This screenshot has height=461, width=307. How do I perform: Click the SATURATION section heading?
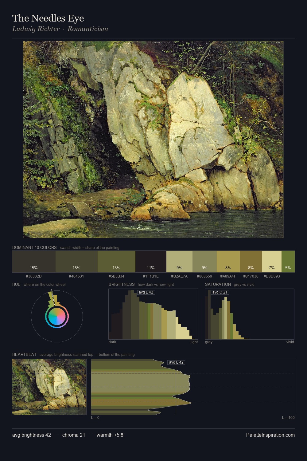pyautogui.click(x=218, y=284)
